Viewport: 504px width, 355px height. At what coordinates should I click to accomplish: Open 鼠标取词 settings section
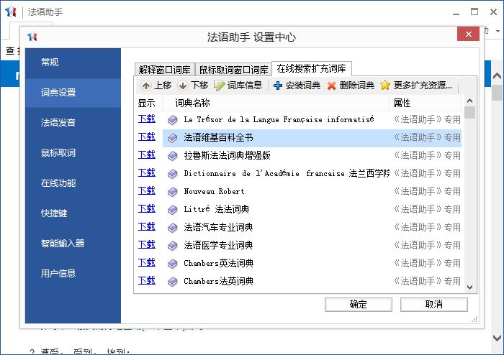click(73, 152)
